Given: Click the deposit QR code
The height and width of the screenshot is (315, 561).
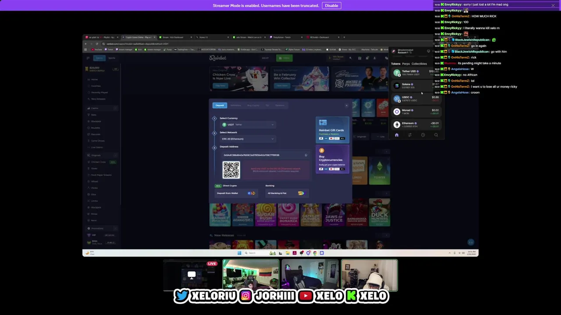Looking at the screenshot, I should [231, 170].
